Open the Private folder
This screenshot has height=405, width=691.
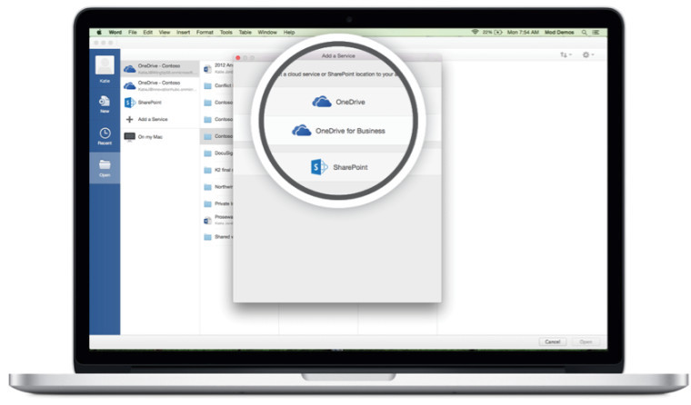point(217,203)
